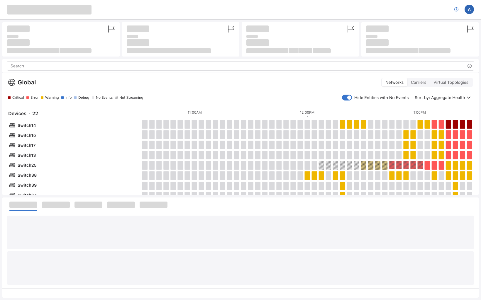
Task: Switch to the Virtual Topologies tab
Action: [x=451, y=82]
